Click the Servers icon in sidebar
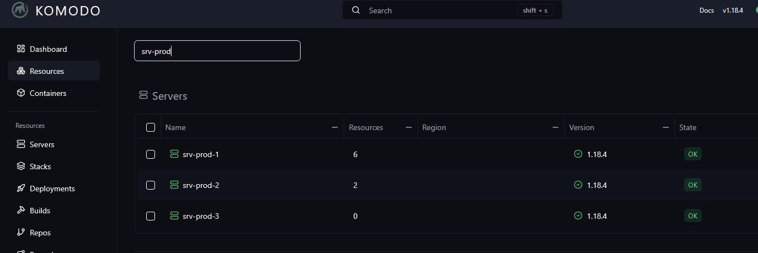758x253 pixels. 21,144
